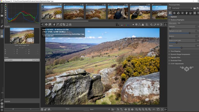Viewport: 199px width, 112px height.
Task: Toggle red channel preview
Action: 125,25
